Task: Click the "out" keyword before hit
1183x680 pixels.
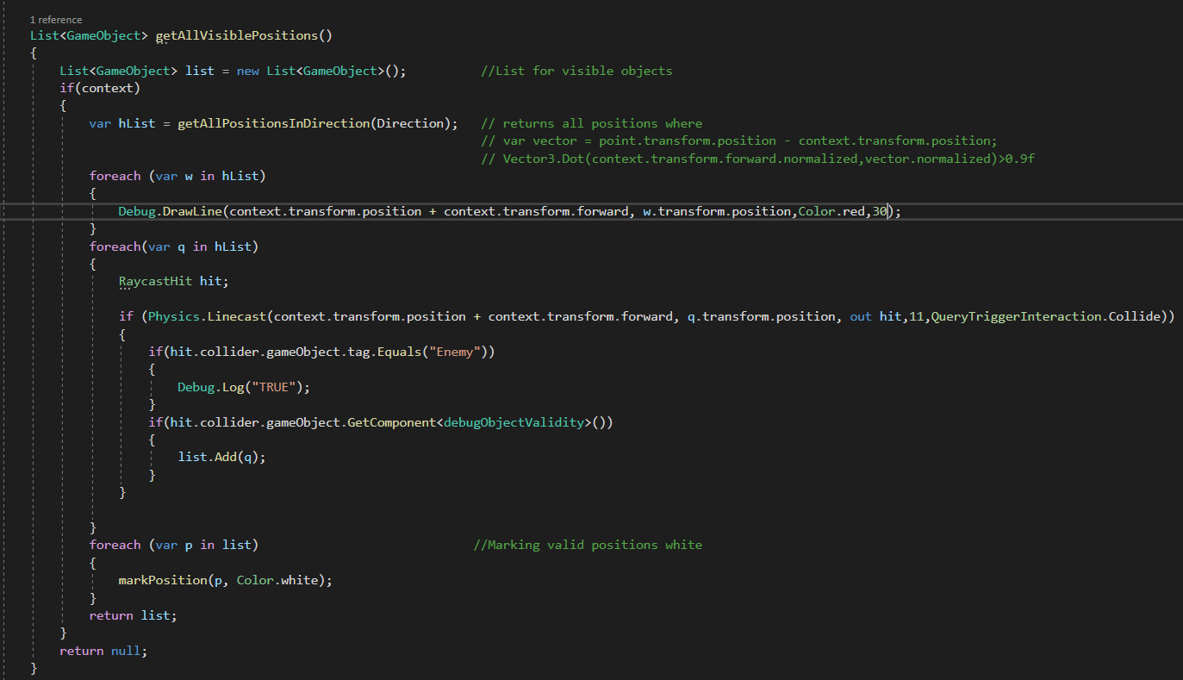Action: 861,316
